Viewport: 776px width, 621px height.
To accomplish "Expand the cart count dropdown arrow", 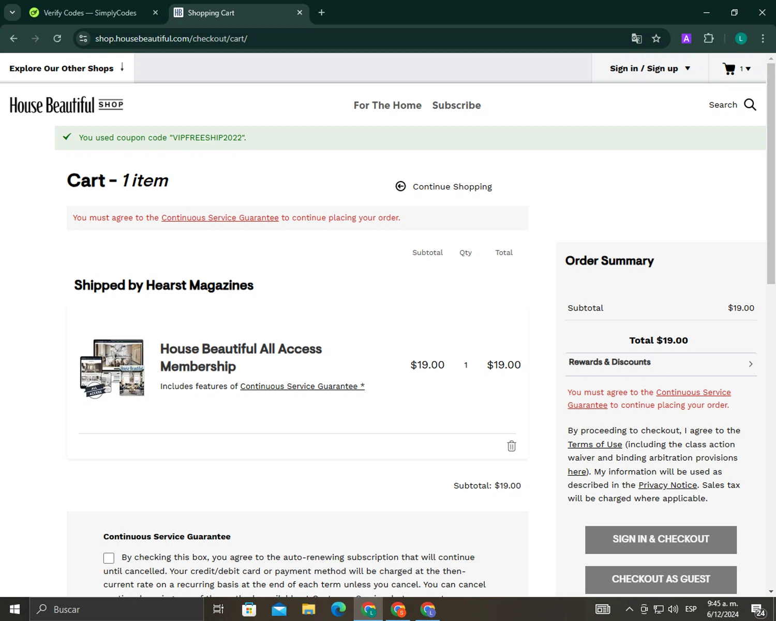I will coord(748,69).
